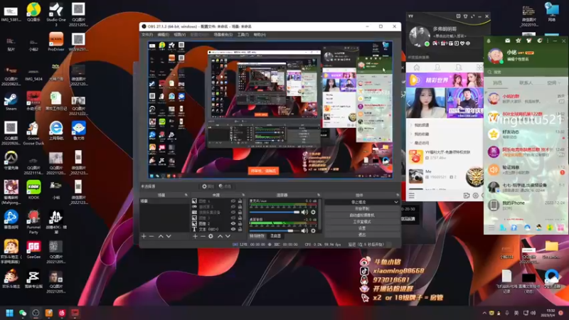Open Home tab icon in YY window
The width and height of the screenshot is (569, 320).
click(x=417, y=68)
